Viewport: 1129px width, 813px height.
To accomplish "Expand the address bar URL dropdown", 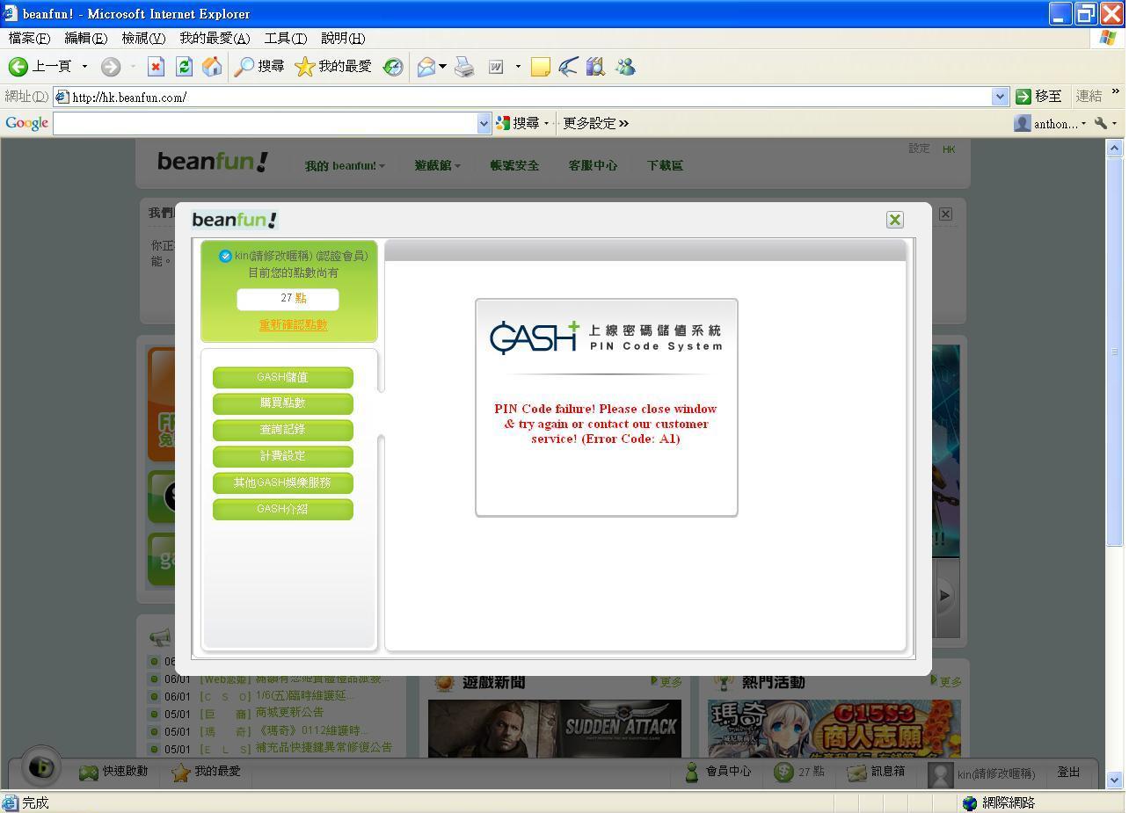I will [1000, 97].
